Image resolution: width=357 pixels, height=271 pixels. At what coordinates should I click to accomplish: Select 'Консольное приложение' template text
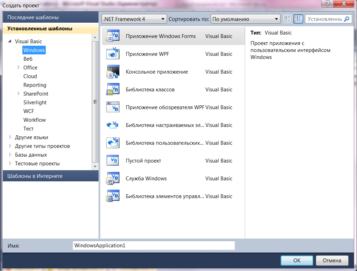tap(157, 71)
